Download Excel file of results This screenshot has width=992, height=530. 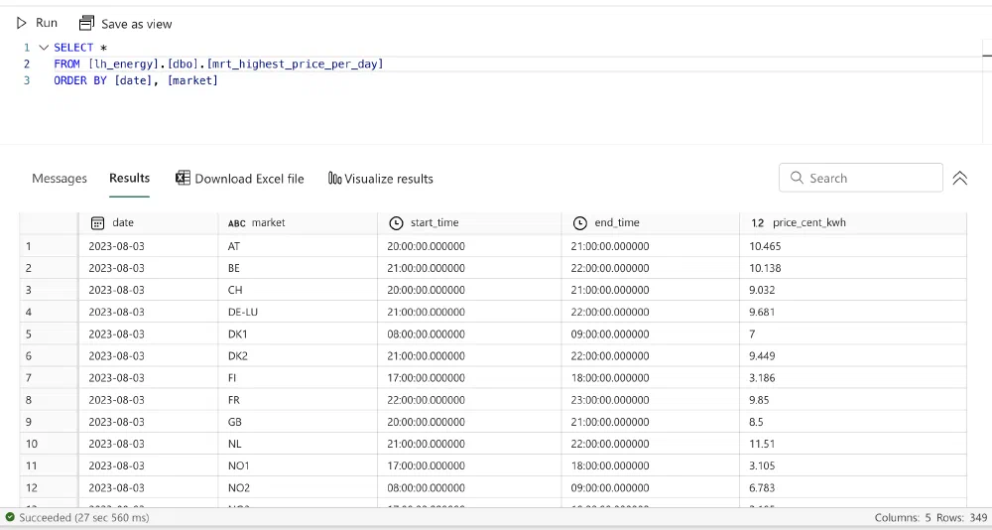(240, 179)
